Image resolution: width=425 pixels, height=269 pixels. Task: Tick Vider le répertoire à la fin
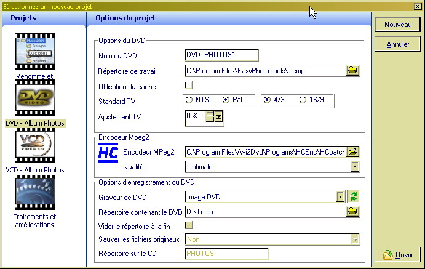tap(189, 225)
